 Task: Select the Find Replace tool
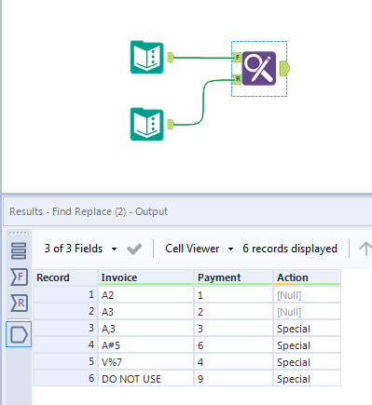tap(259, 68)
